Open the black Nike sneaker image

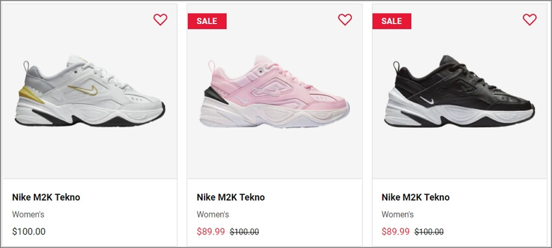(x=459, y=91)
